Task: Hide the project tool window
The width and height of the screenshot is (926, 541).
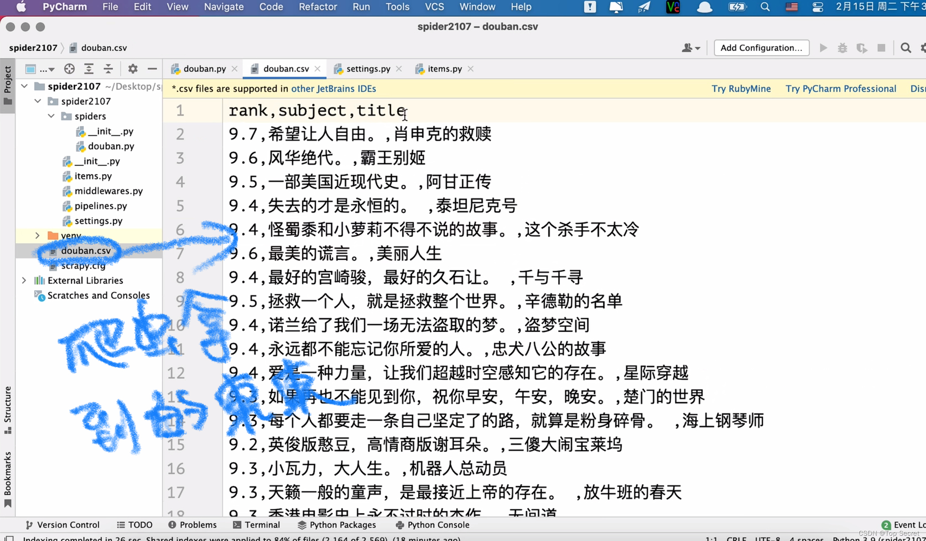Action: 152,69
